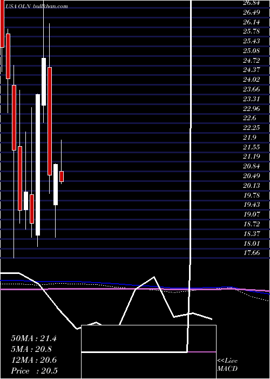
Task: Click the 21.19 price axis label
Action: click(252, 156)
